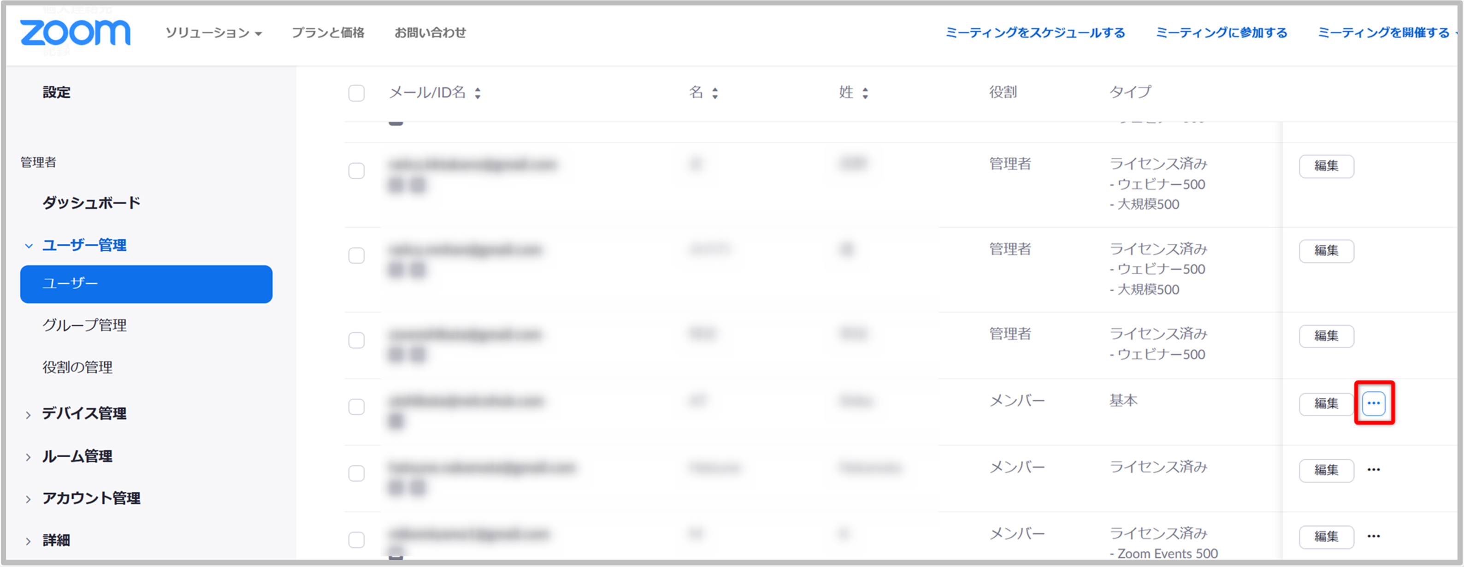Click ミーティングをスケジュールする link
Viewport: 1464px width, 567px height.
pos(1035,33)
